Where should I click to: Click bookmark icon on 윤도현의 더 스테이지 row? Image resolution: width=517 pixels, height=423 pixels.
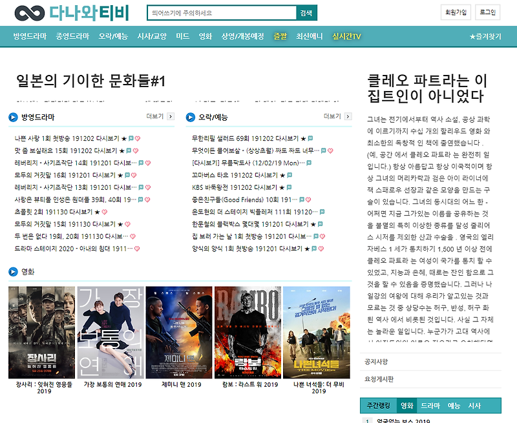click(322, 212)
